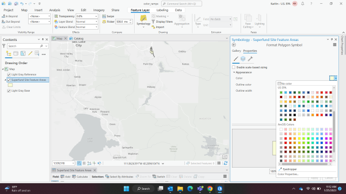Switch to the Analysis ribbon tab

(55, 10)
